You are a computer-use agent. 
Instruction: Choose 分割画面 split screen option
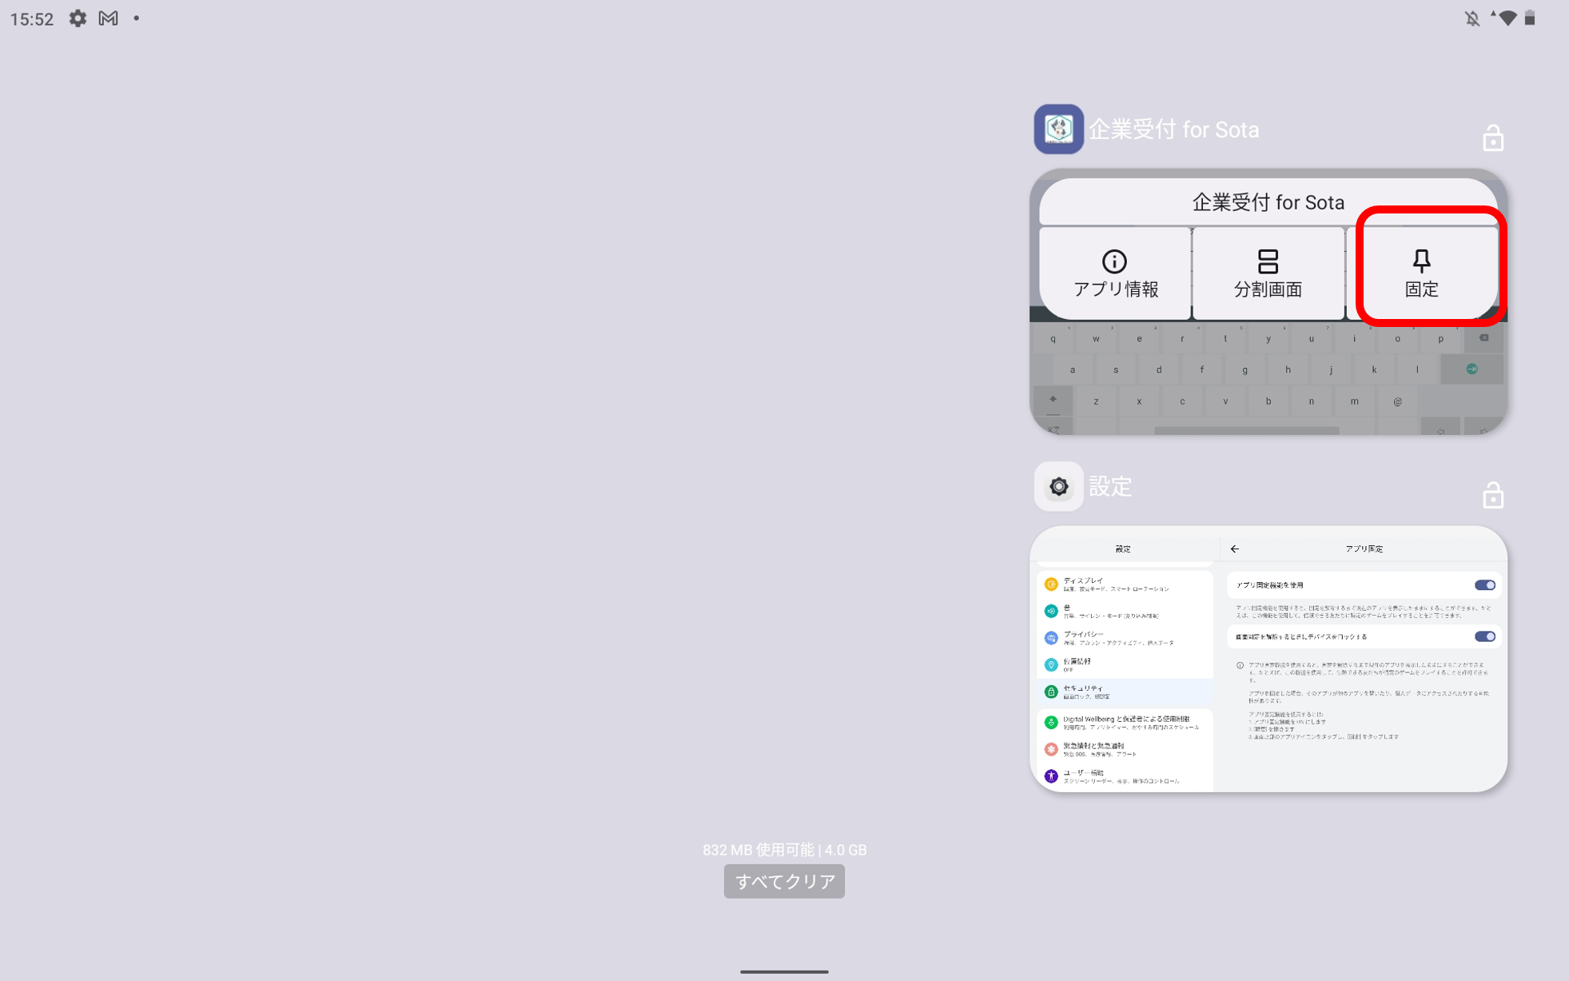coord(1268,273)
